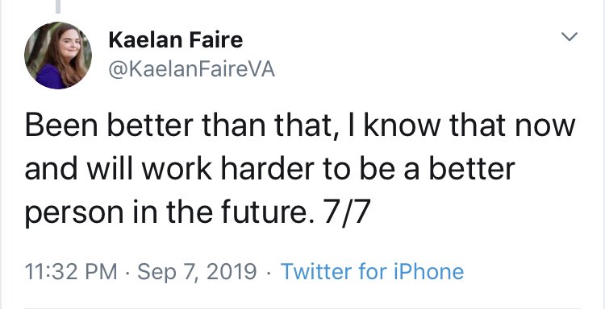Click the Kaelan Faire display name
This screenshot has width=605, height=309.
[176, 39]
